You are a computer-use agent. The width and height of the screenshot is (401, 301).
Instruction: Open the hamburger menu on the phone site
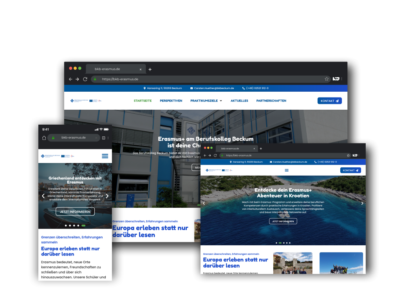point(105,156)
